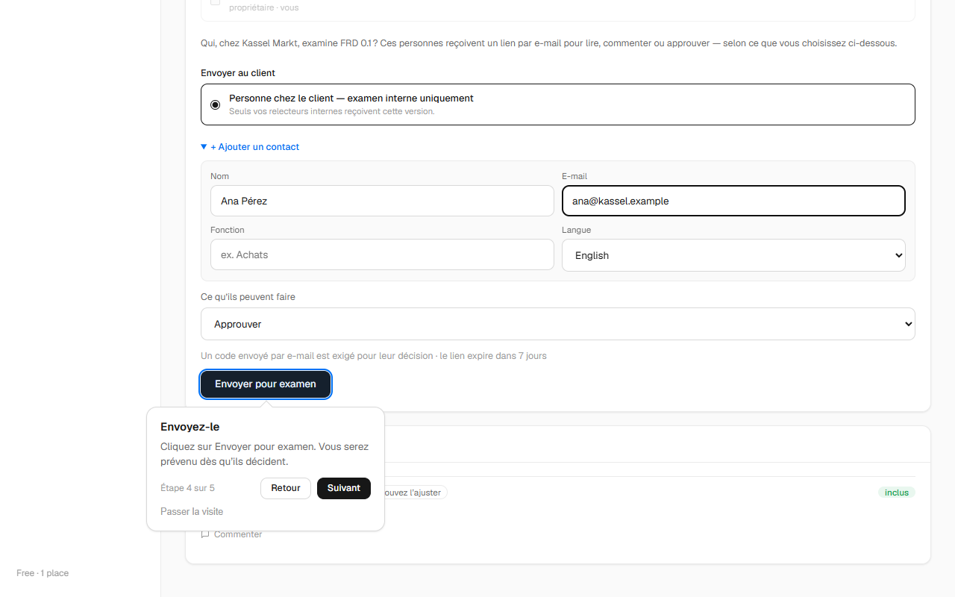The height and width of the screenshot is (597, 955).
Task: Click the 'Envoyer au client' section label
Action: pyautogui.click(x=238, y=73)
